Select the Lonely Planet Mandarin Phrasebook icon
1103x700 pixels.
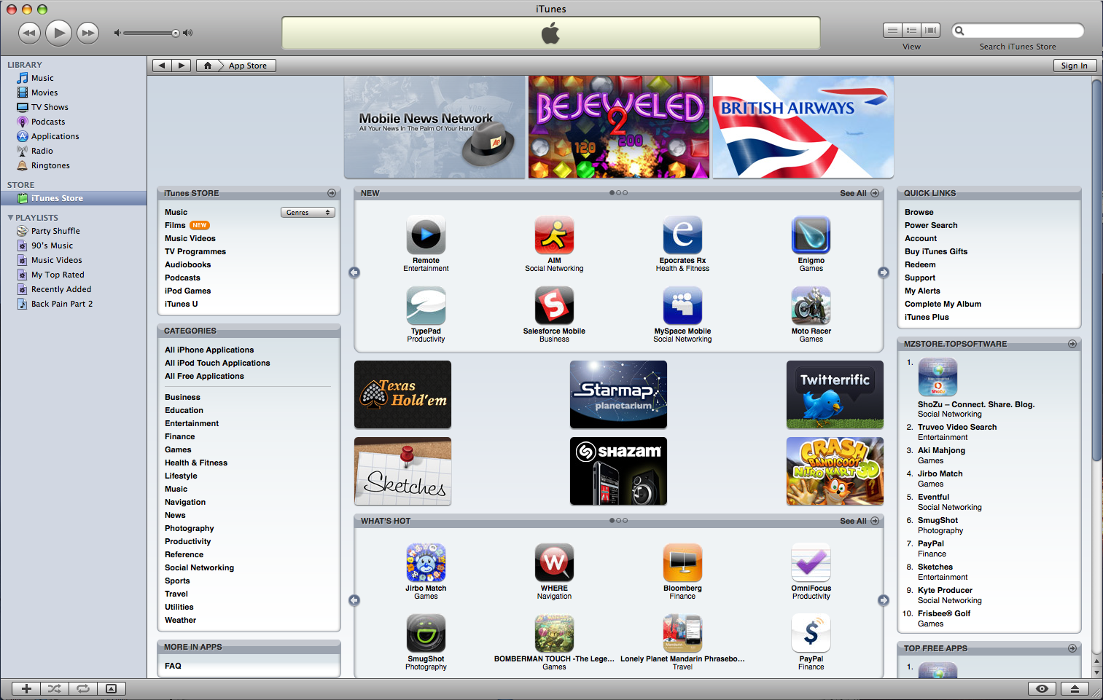pyautogui.click(x=682, y=634)
